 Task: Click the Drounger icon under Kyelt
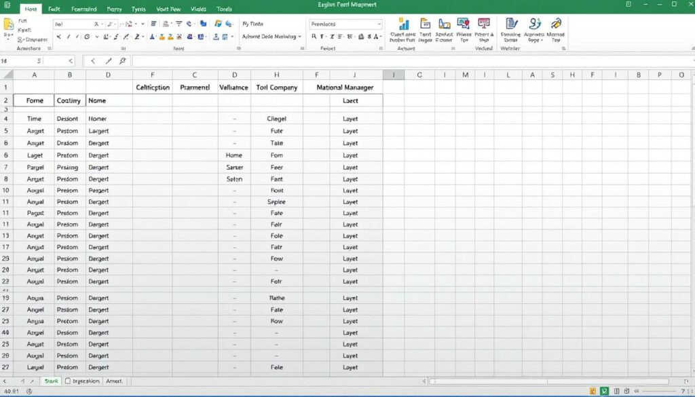pos(20,39)
